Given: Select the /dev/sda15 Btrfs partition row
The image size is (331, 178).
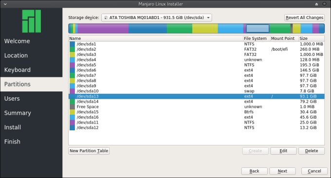Looking at the screenshot, I should [197, 112].
